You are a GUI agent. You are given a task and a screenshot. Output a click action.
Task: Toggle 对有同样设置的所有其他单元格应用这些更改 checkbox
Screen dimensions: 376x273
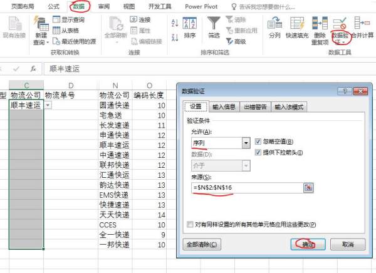coord(190,225)
